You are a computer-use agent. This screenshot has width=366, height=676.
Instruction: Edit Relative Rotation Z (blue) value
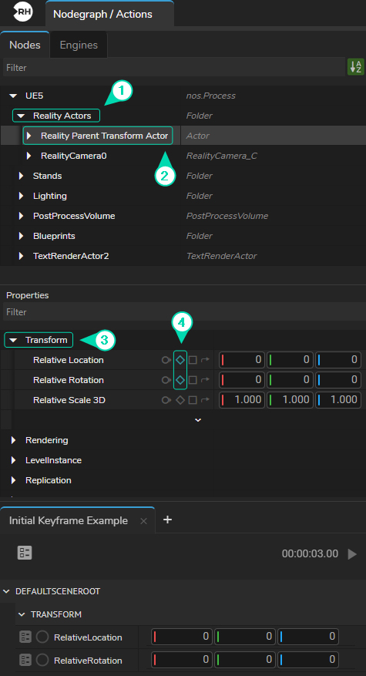tap(338, 380)
